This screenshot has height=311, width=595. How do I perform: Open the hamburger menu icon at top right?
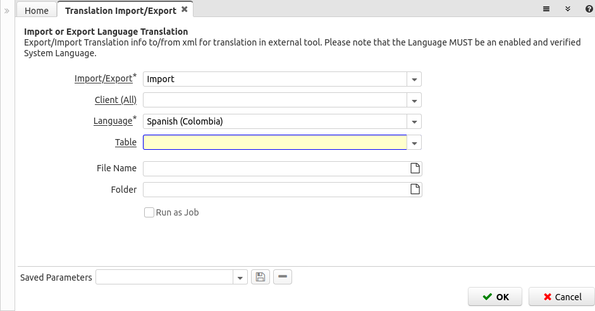[546, 9]
